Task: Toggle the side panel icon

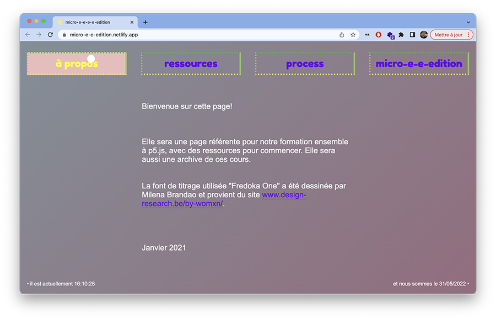Action: pos(412,35)
